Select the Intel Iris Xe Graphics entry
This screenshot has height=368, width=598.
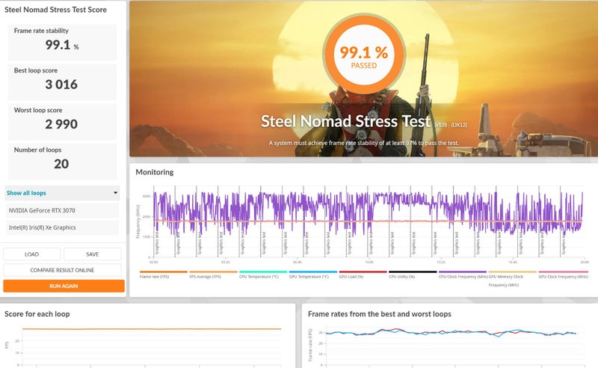click(63, 227)
